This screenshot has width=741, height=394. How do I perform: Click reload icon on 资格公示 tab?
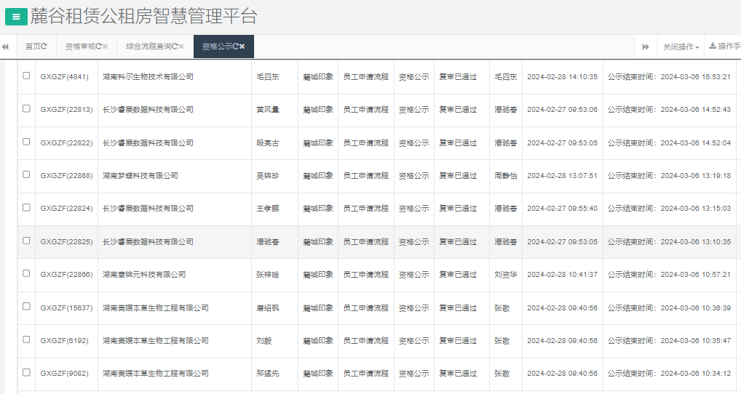(235, 47)
